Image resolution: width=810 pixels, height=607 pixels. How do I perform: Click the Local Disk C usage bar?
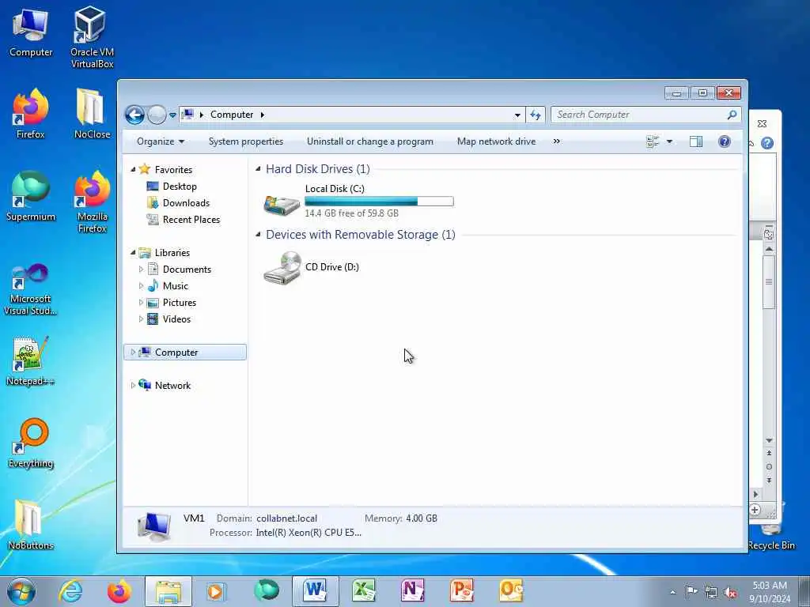coord(379,202)
